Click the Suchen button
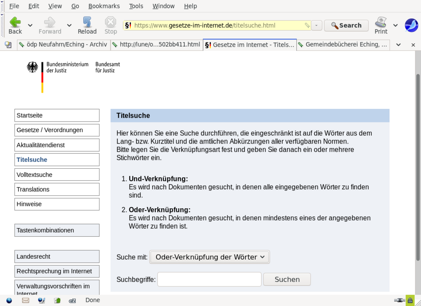This screenshot has height=306, width=421. click(287, 279)
